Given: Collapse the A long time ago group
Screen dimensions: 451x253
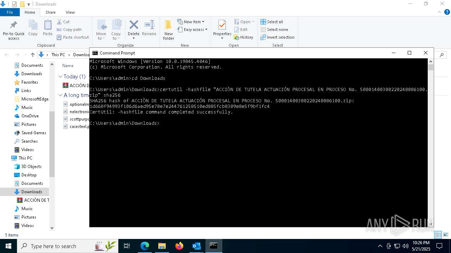Looking at the screenshot, I should click(60, 95).
